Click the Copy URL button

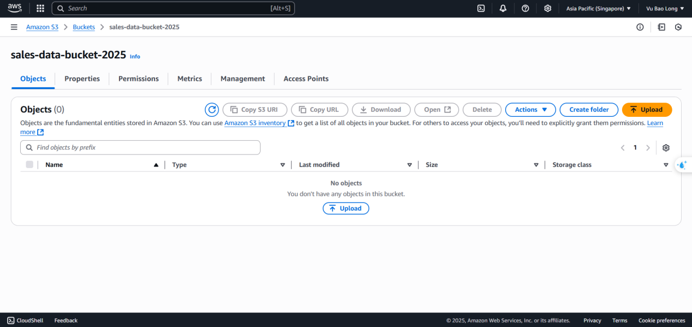click(x=319, y=110)
